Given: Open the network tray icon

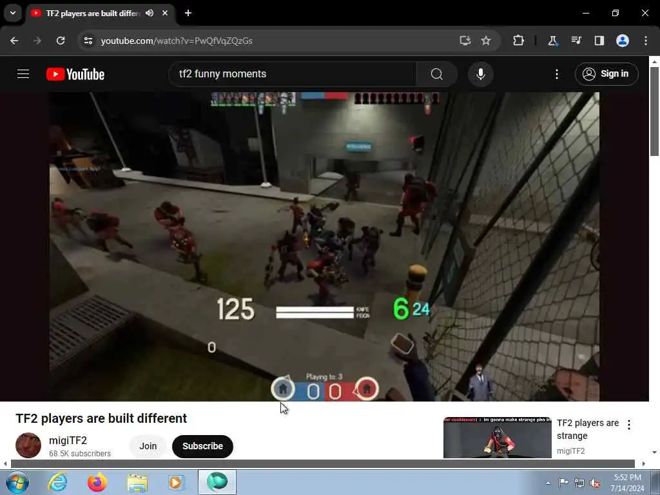Looking at the screenshot, I should [579, 483].
